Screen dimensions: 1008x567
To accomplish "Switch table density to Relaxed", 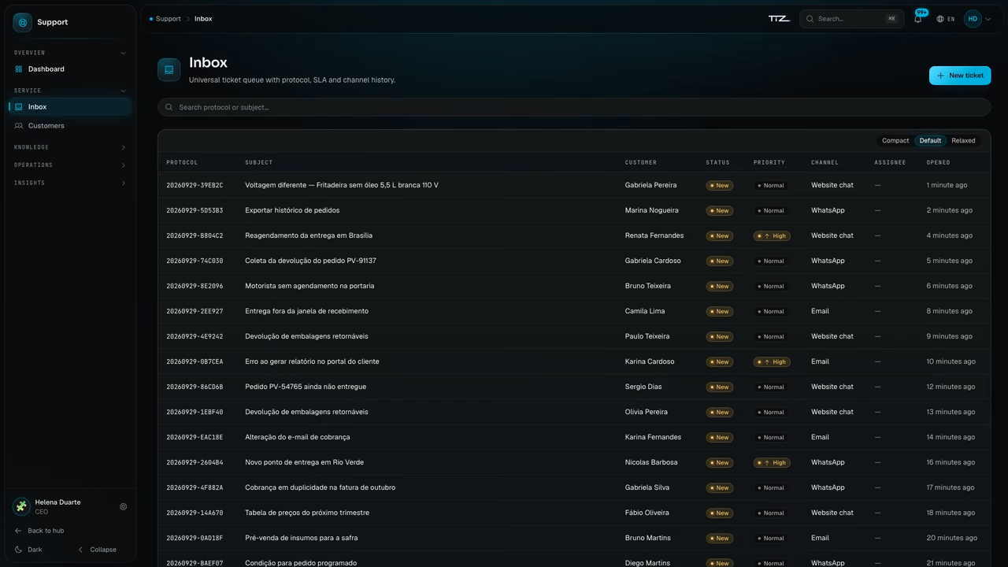I will click(x=963, y=141).
